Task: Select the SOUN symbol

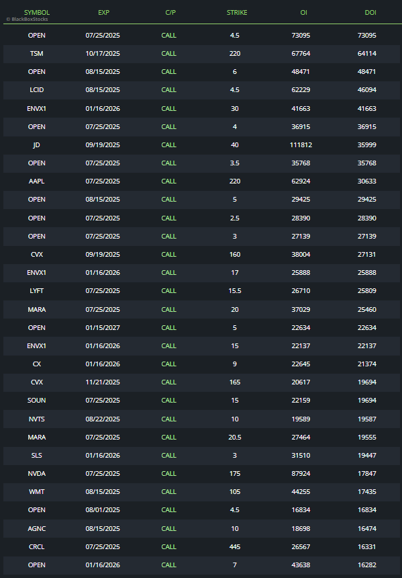Action: (x=37, y=401)
